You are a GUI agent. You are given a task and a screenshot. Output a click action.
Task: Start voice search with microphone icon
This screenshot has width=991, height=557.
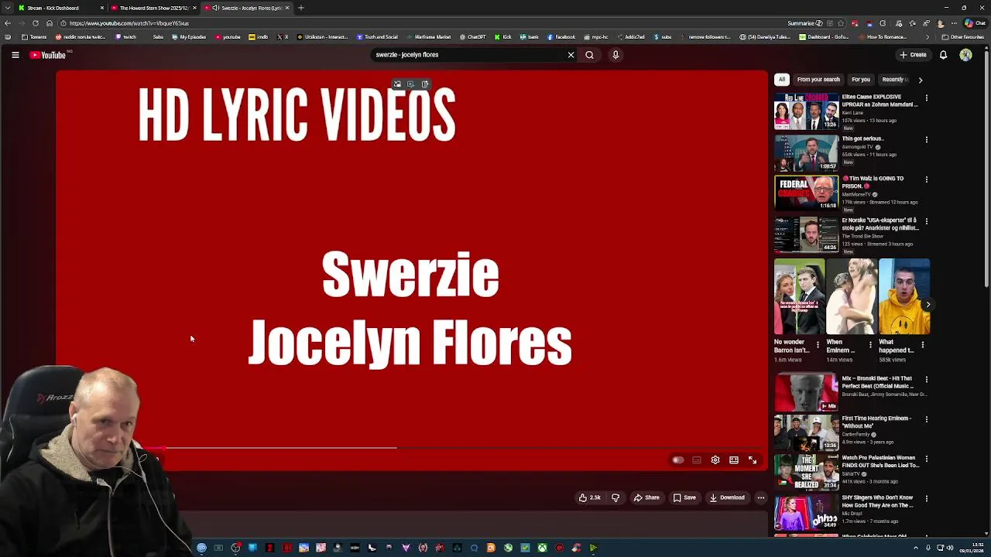(x=616, y=55)
